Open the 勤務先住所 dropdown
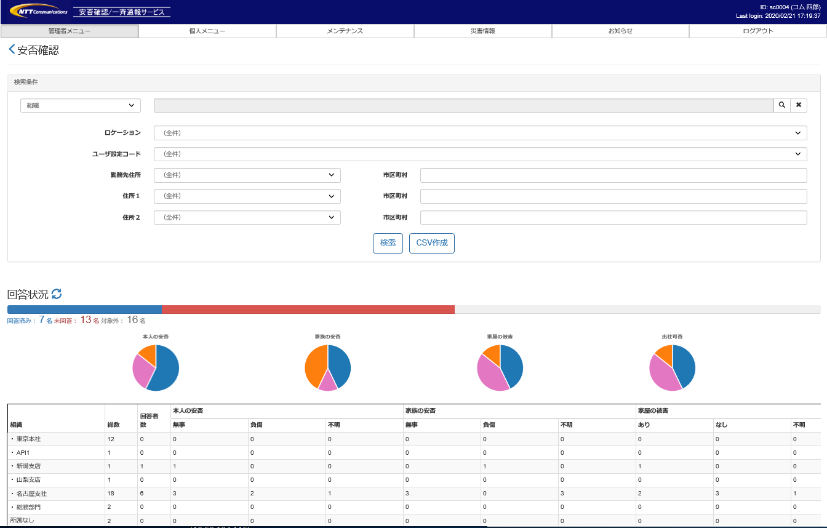The height and width of the screenshot is (528, 827). 247,175
